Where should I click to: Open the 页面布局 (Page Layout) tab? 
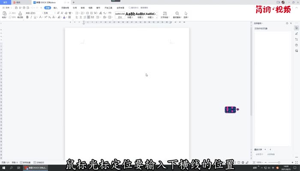[x=65, y=8]
